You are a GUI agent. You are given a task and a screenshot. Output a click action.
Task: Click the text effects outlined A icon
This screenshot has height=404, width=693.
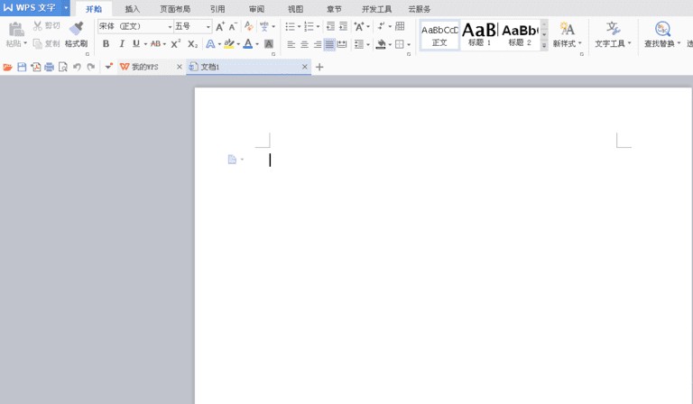point(210,43)
